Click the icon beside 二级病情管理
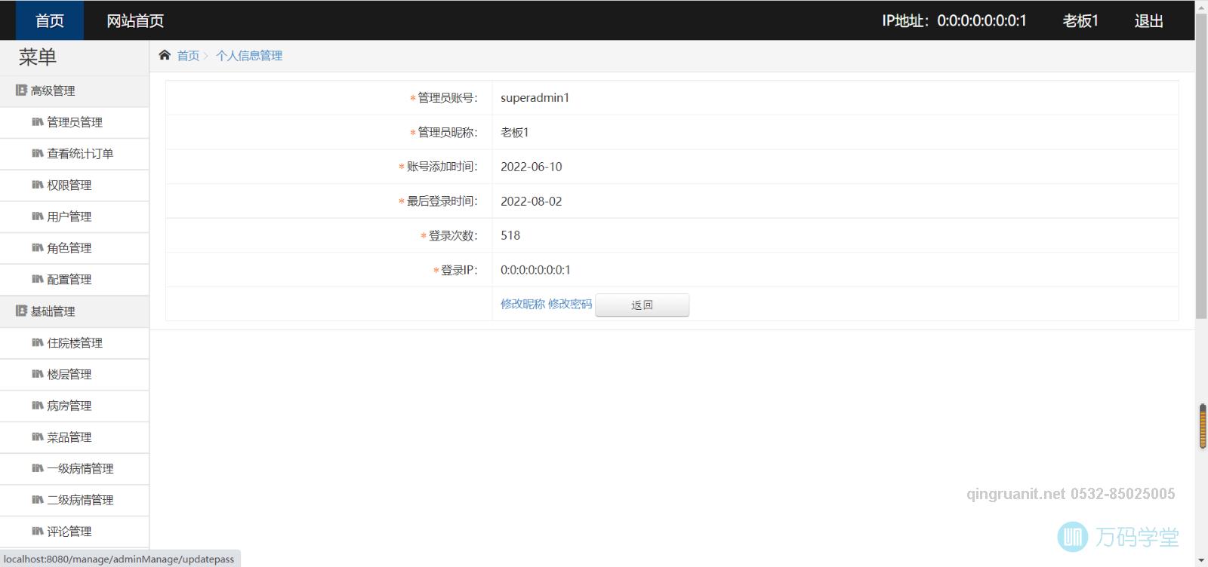The image size is (1208, 567). pos(37,500)
